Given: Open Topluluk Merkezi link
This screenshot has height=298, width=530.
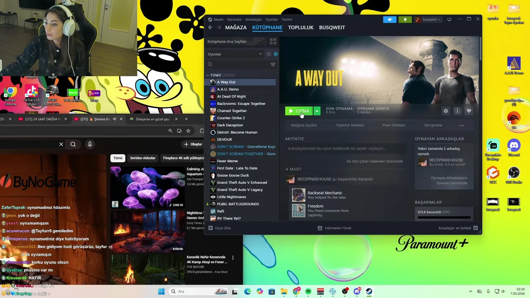Looking at the screenshot, I should pyautogui.click(x=350, y=125).
